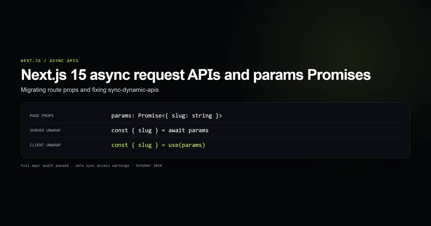The image size is (431, 226).
Task: Select the code 'const { slug } = await params'
Action: coord(160,130)
